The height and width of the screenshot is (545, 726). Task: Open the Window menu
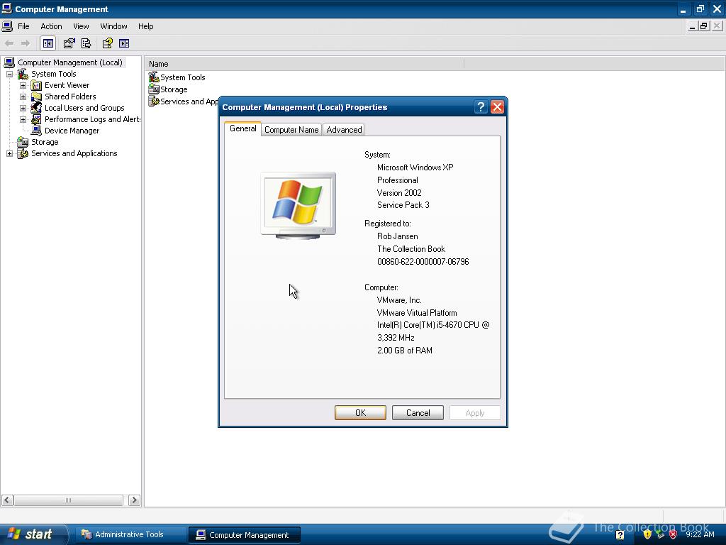[x=113, y=26]
